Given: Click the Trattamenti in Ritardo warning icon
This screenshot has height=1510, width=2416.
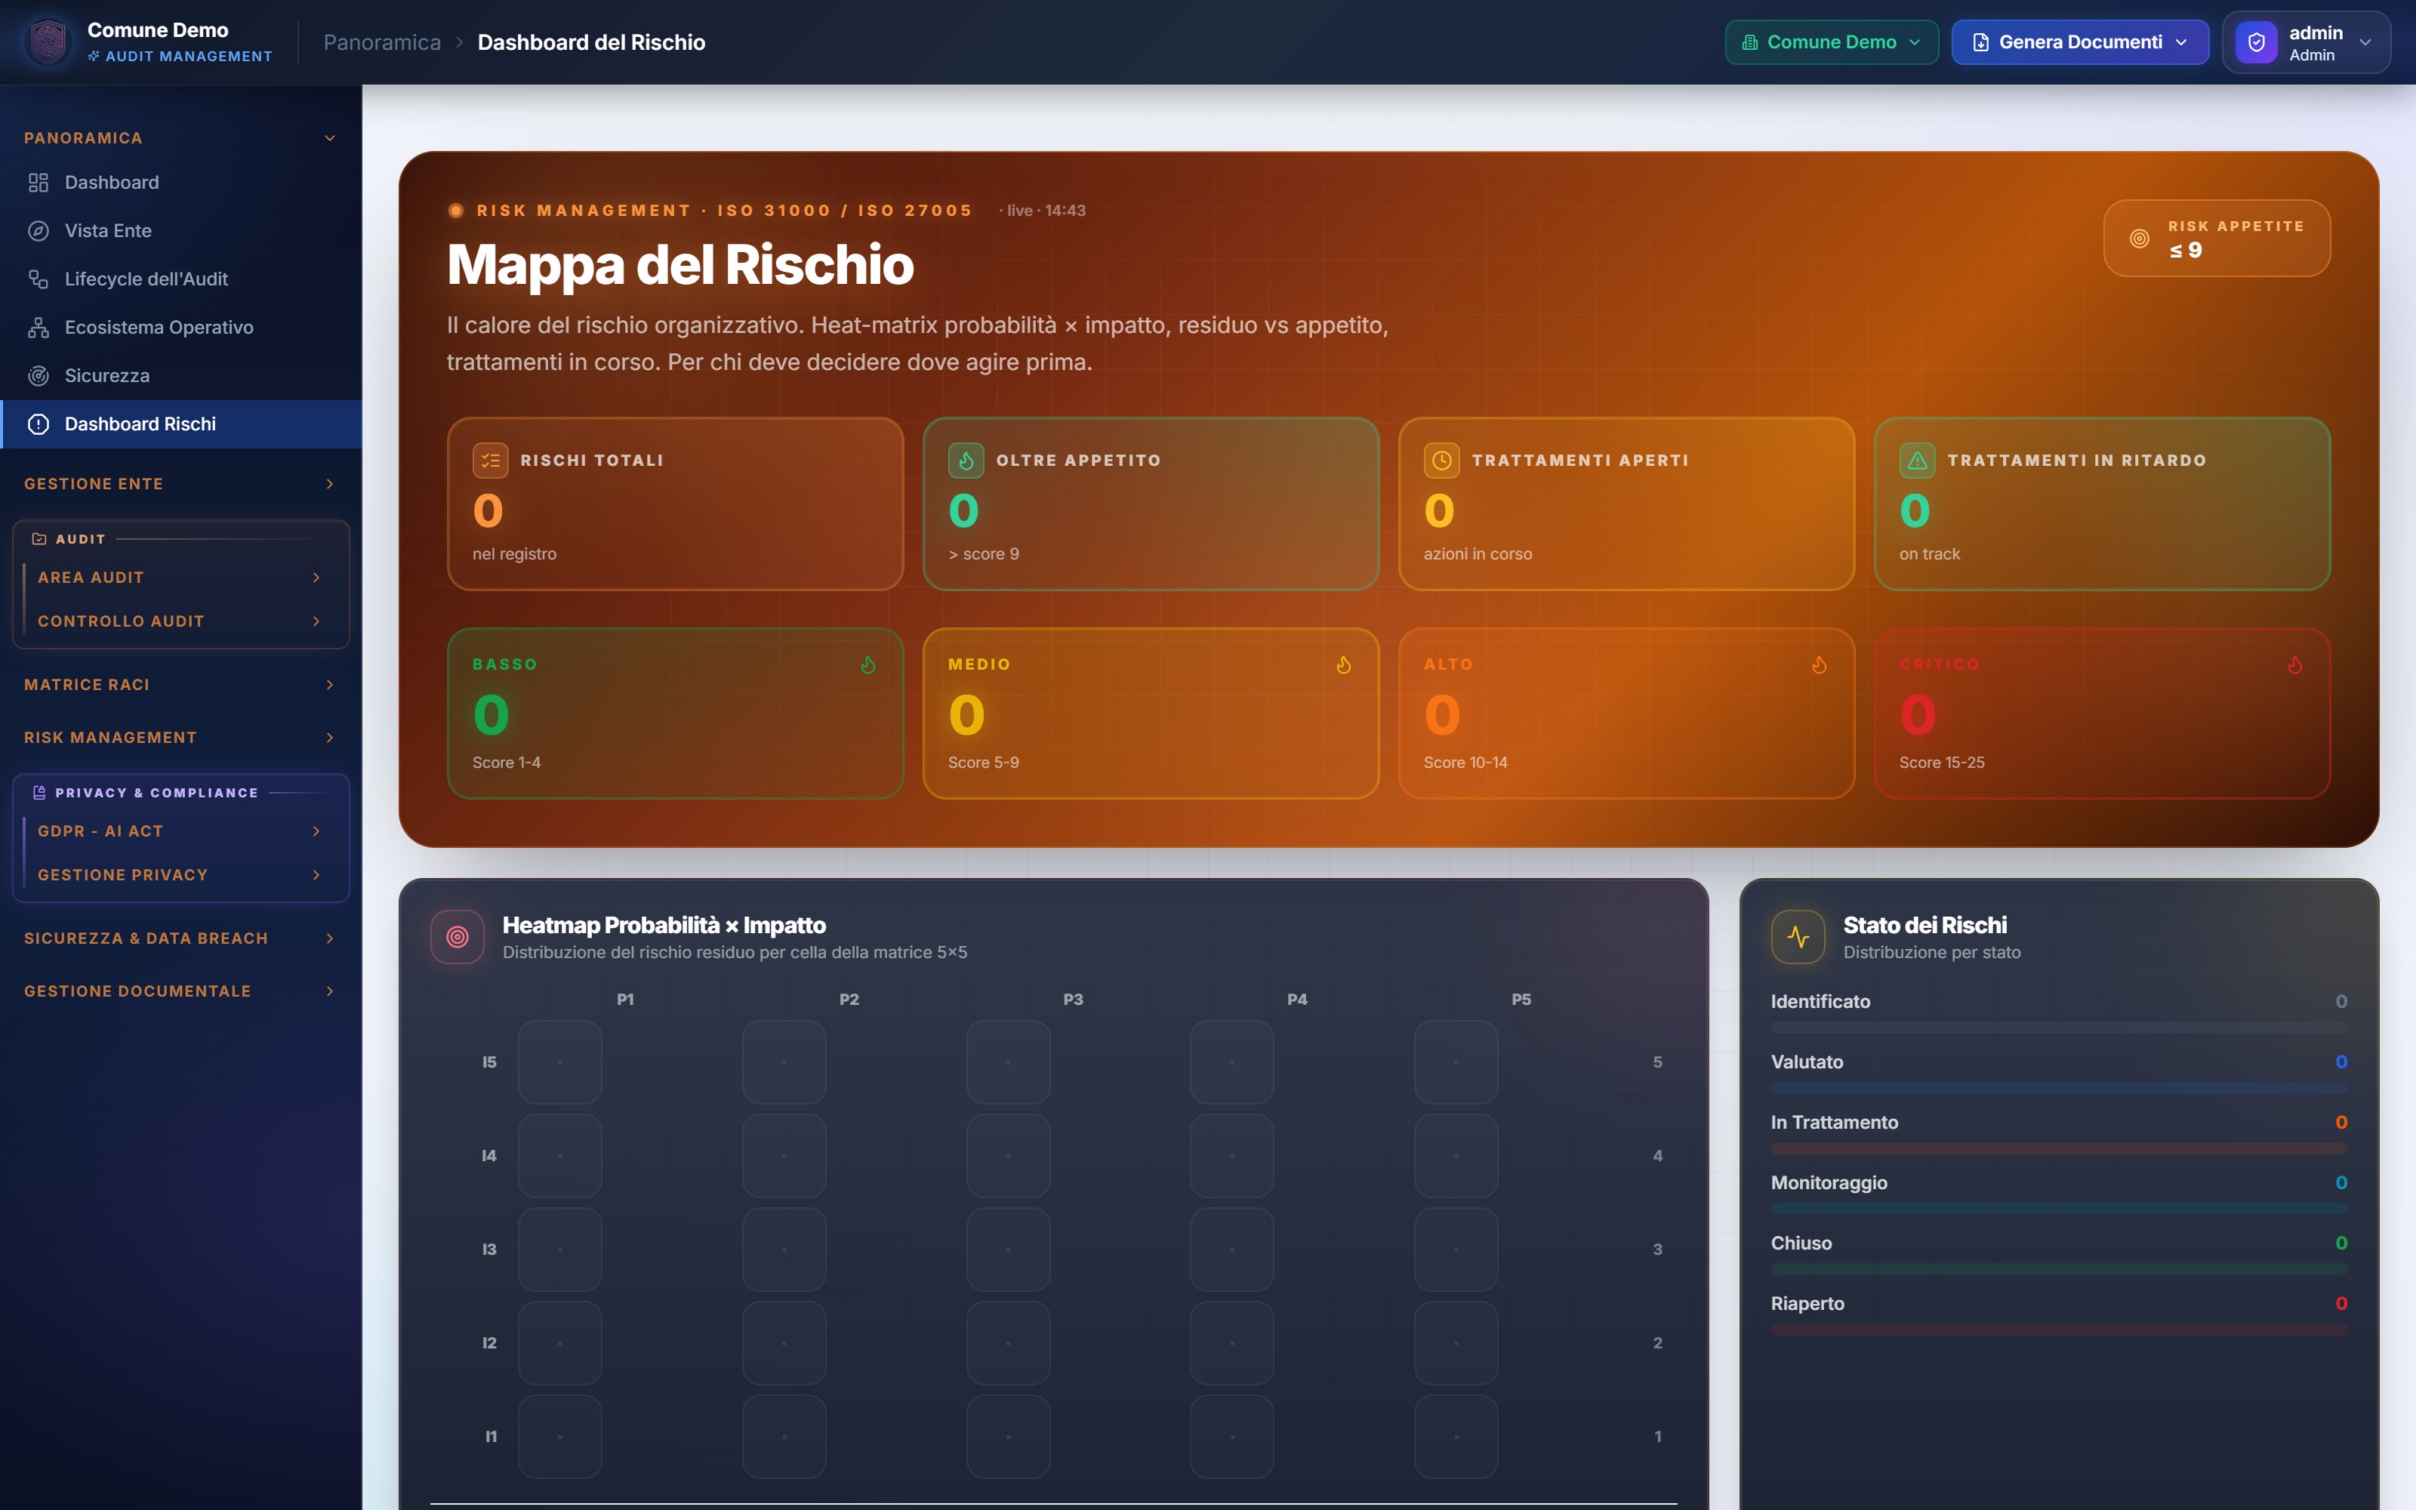Looking at the screenshot, I should (1917, 461).
